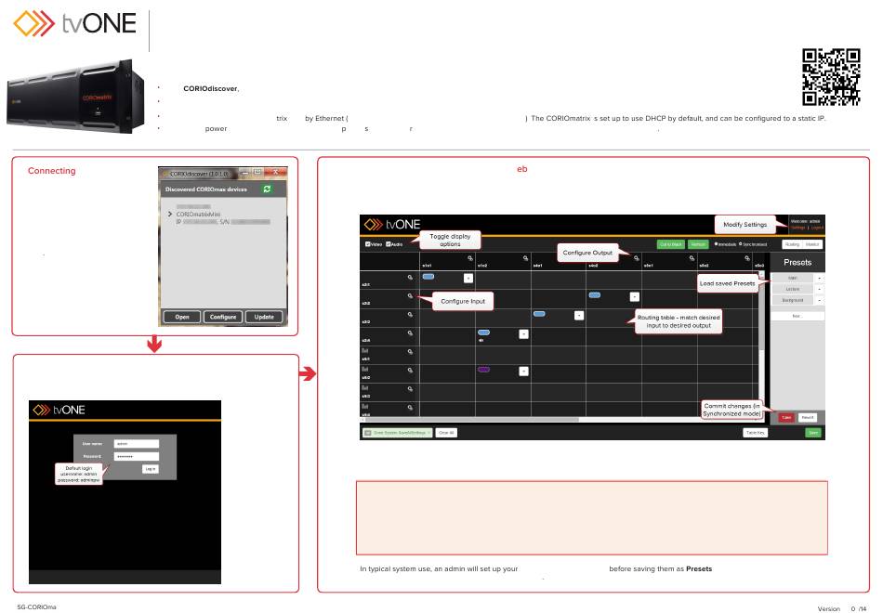The height and width of the screenshot is (613, 883).
Task: Switch to the Monitor tab
Action: pos(811,244)
